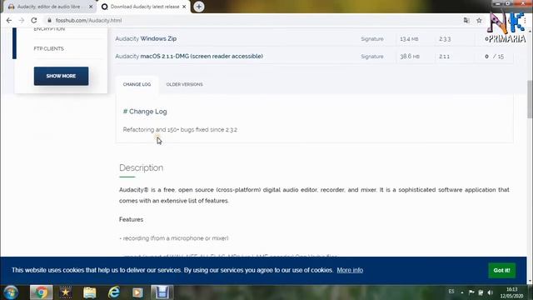533x300 pixels.
Task: Click the 13.4 MB file size
Action: (409, 39)
